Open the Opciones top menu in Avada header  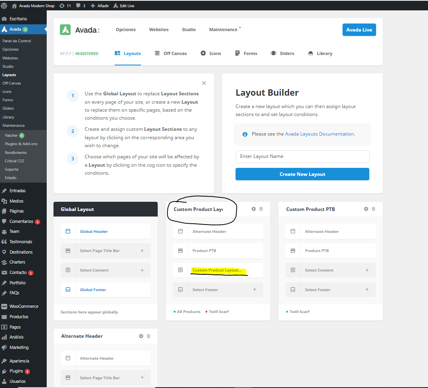pos(125,30)
